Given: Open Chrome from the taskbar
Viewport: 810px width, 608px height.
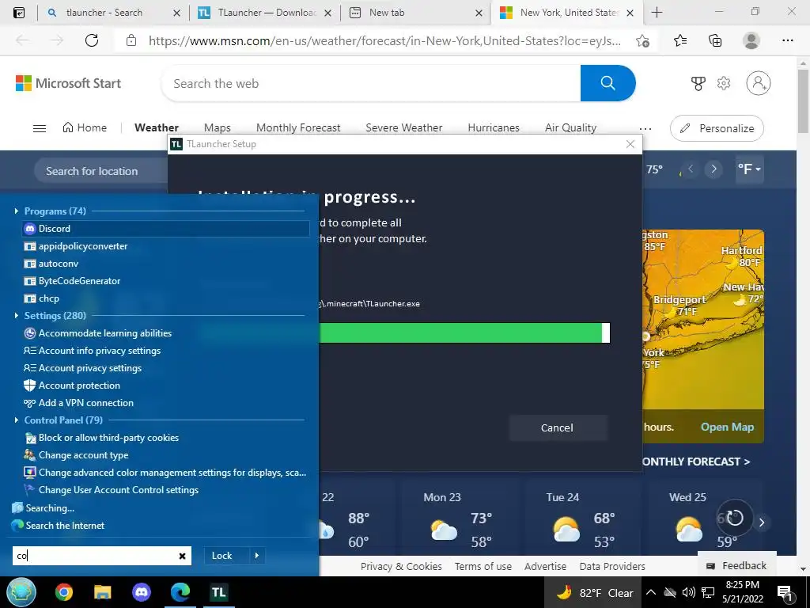Looking at the screenshot, I should tap(64, 592).
